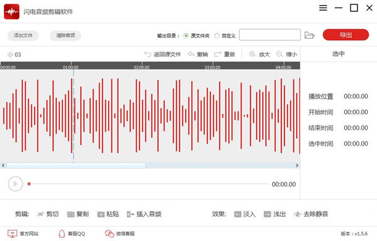377x241 pixels.
Task: Click the 复制 copy icon
Action: (70, 214)
